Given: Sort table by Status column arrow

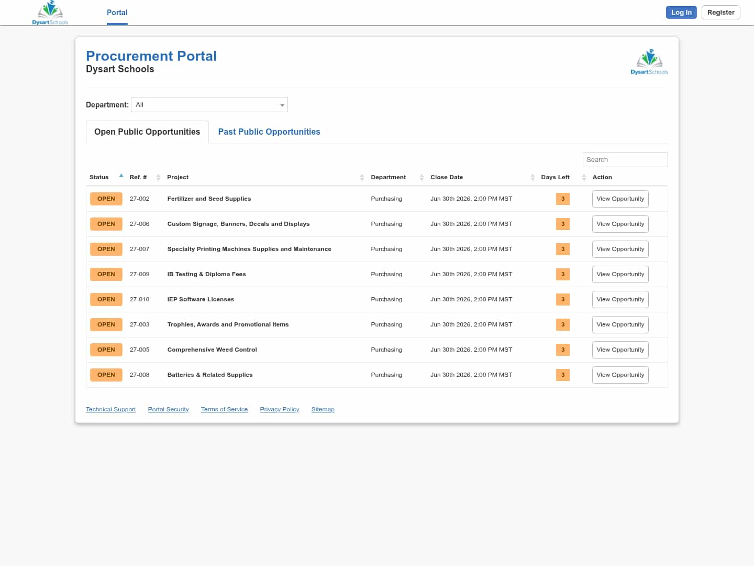Looking at the screenshot, I should click(x=121, y=176).
